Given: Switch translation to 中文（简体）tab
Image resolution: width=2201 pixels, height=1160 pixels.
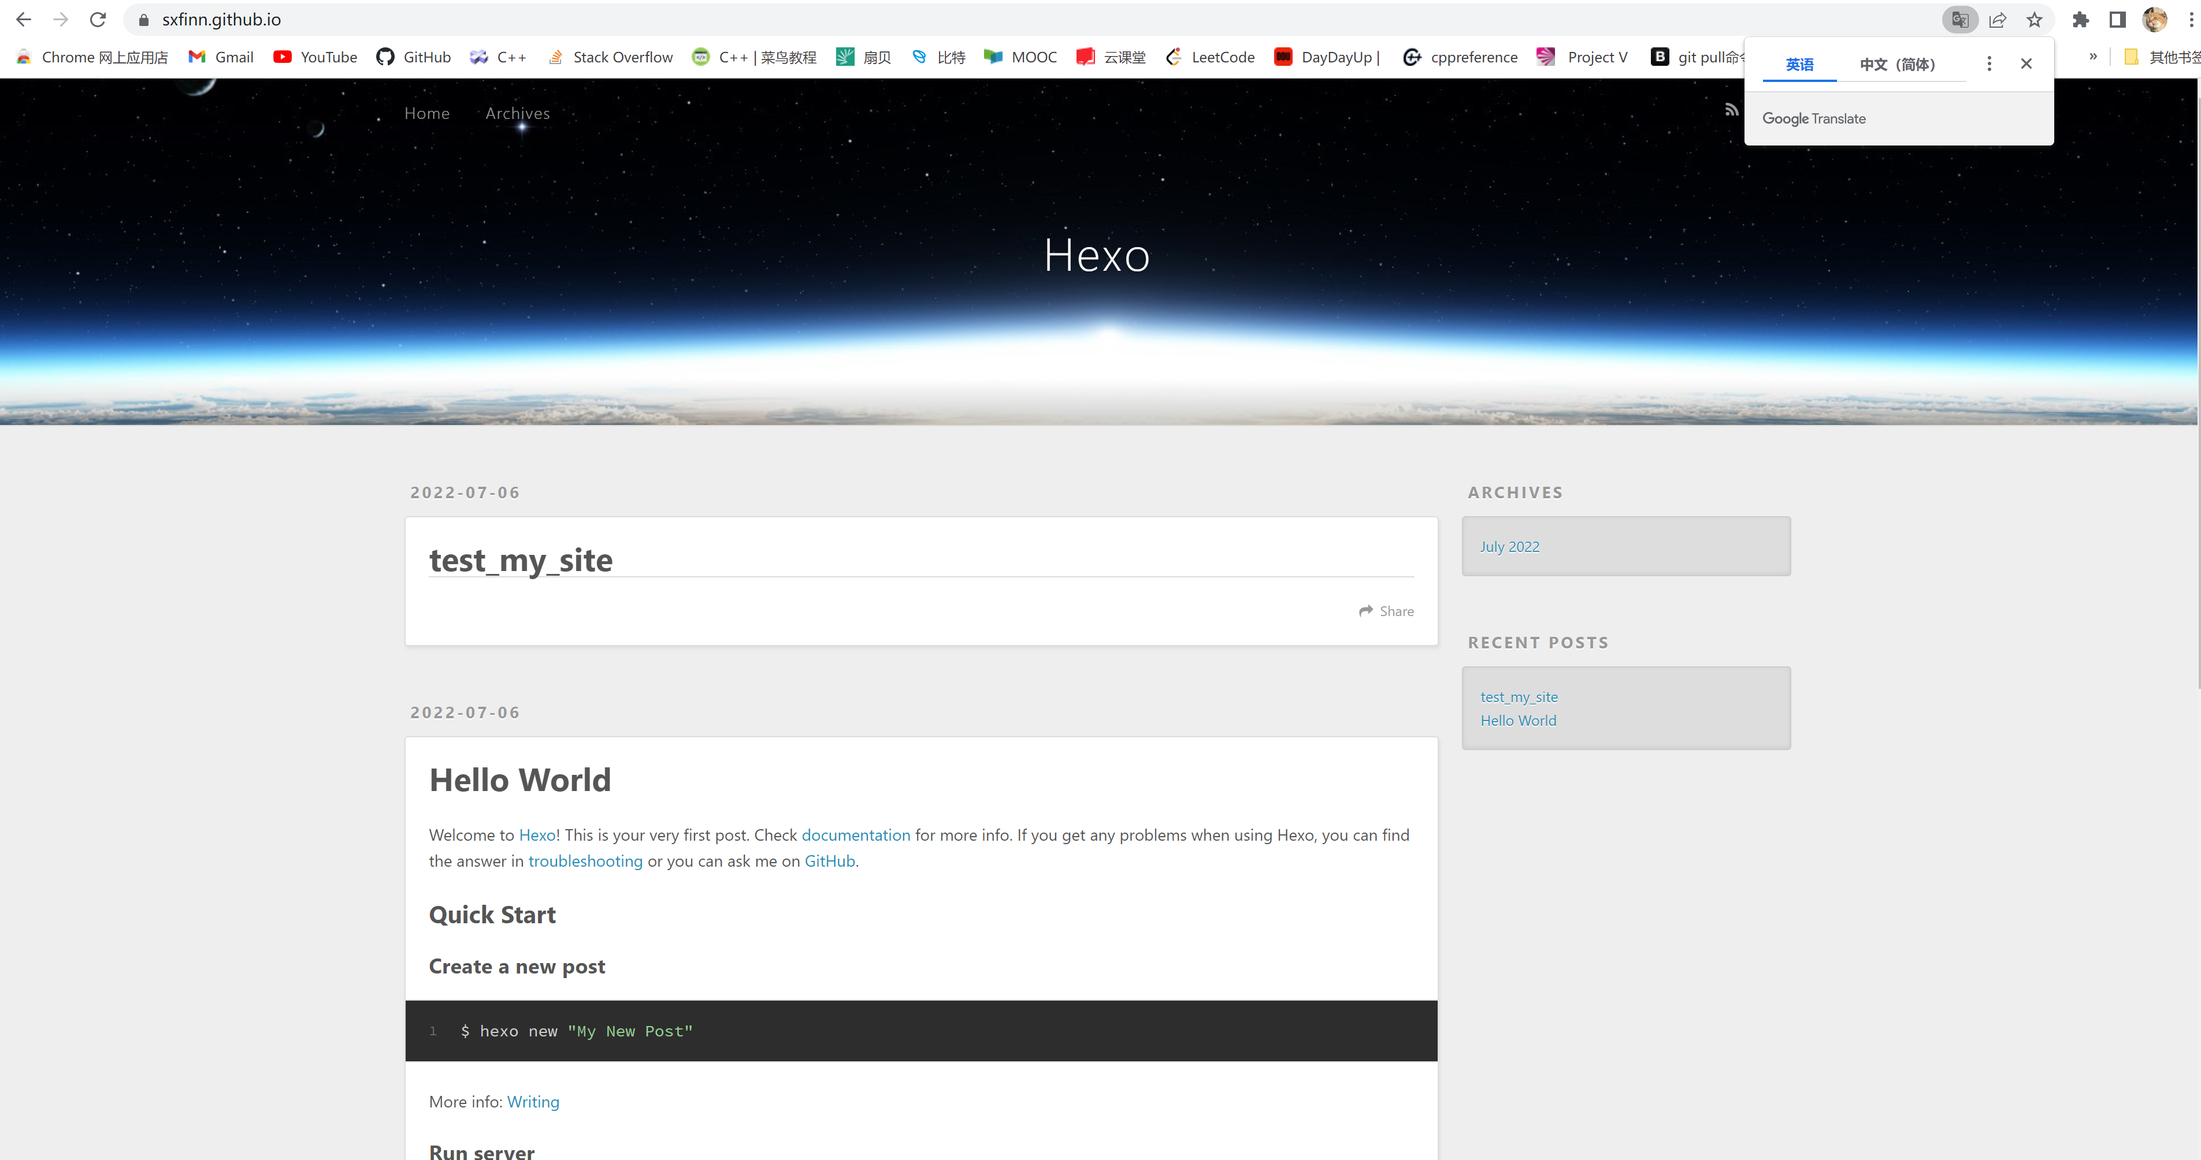Looking at the screenshot, I should (x=1897, y=64).
